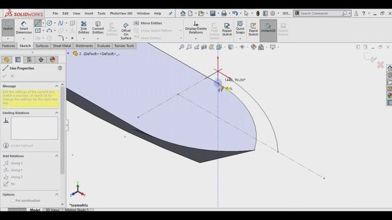Click the Open document icon
Screen dimensions: 392x220
coord(201,13)
